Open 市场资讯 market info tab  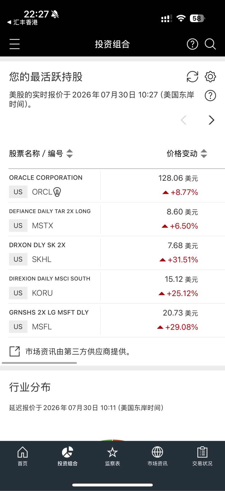pyautogui.click(x=157, y=456)
